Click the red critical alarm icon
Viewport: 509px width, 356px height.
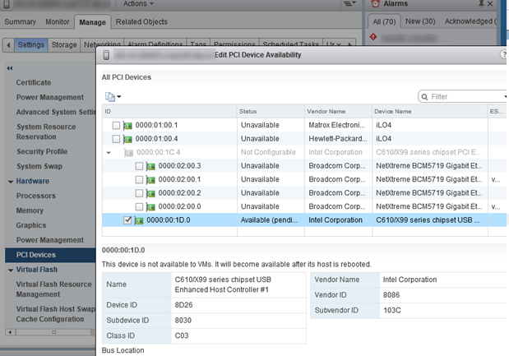pyautogui.click(x=373, y=37)
